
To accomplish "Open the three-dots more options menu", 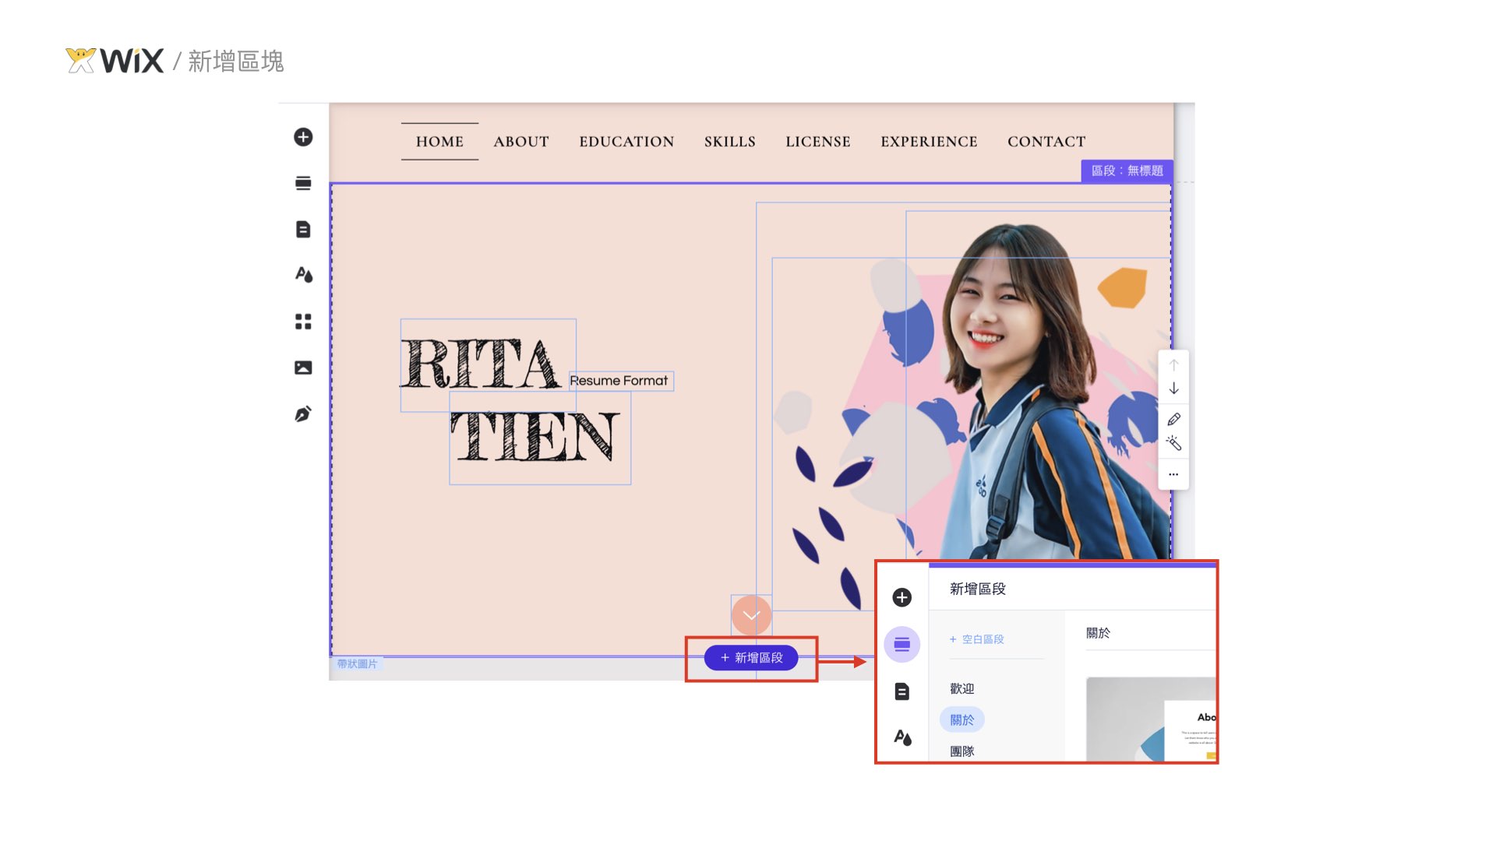I will 1173,474.
